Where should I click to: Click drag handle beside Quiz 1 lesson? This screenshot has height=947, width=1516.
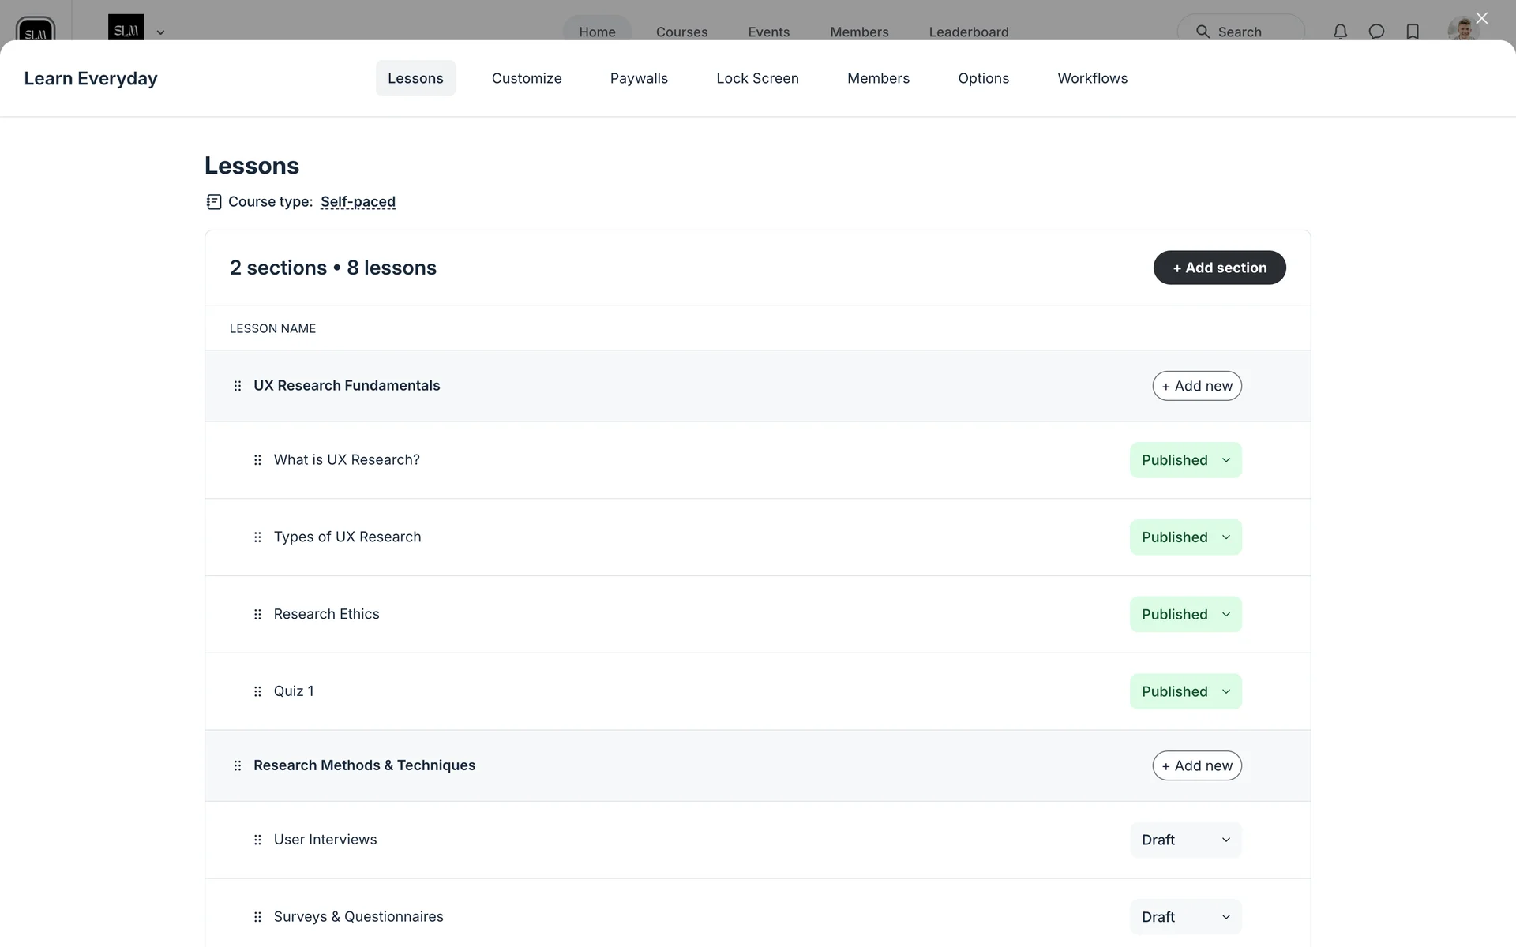point(257,691)
